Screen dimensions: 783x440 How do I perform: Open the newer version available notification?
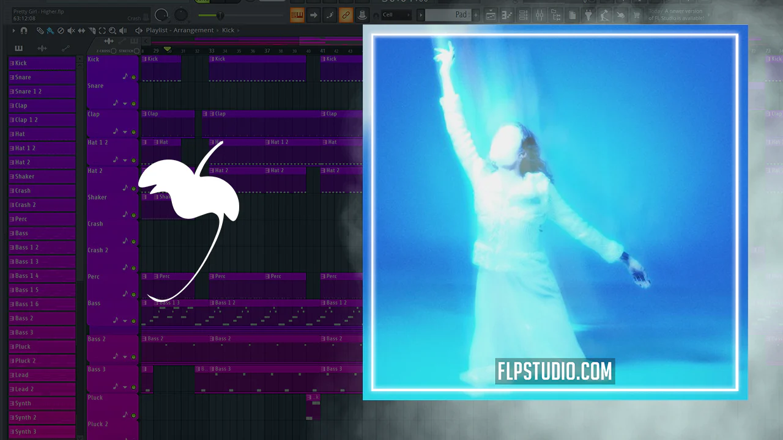pyautogui.click(x=676, y=15)
